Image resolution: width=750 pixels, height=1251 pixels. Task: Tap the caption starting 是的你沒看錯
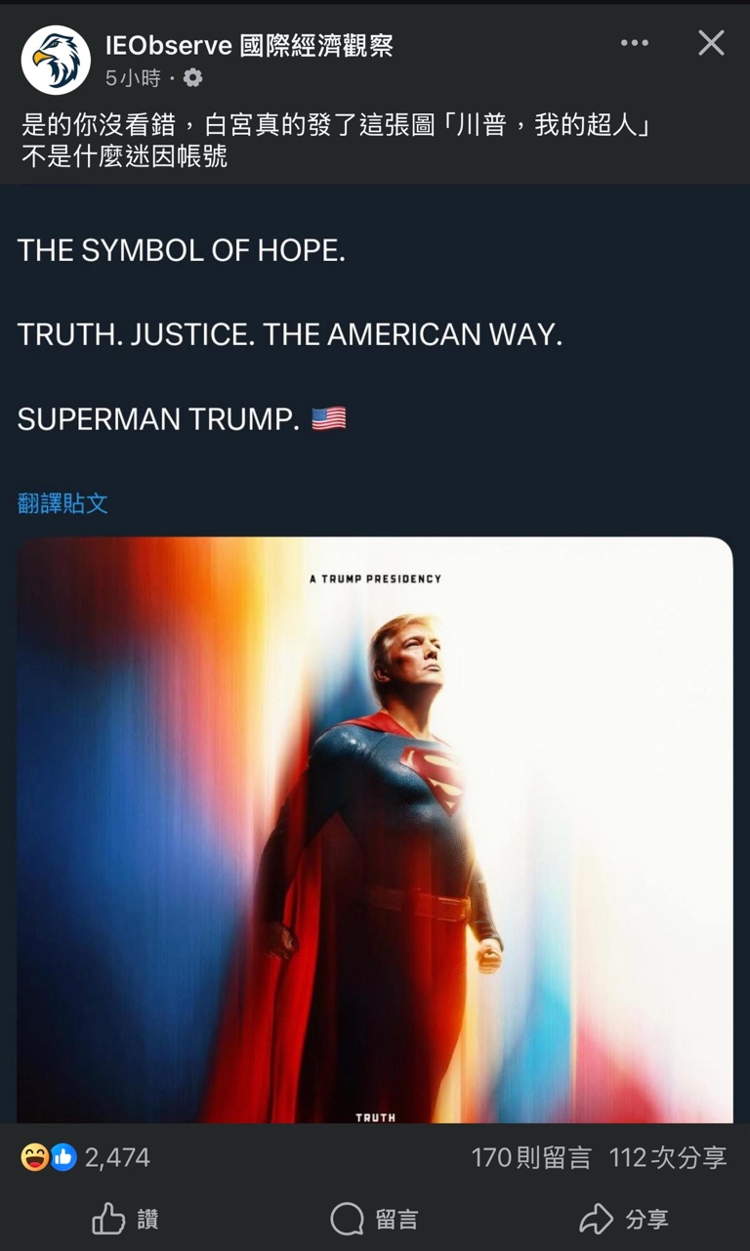tap(336, 140)
